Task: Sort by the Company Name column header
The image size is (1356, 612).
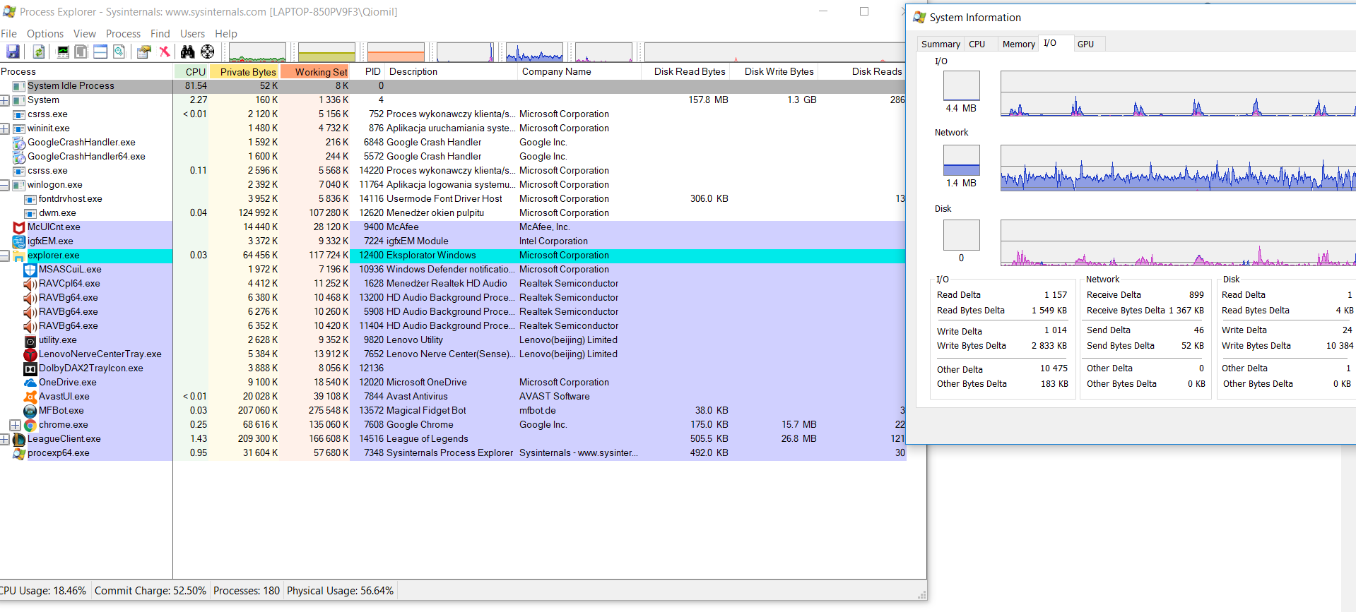Action: [x=578, y=72]
